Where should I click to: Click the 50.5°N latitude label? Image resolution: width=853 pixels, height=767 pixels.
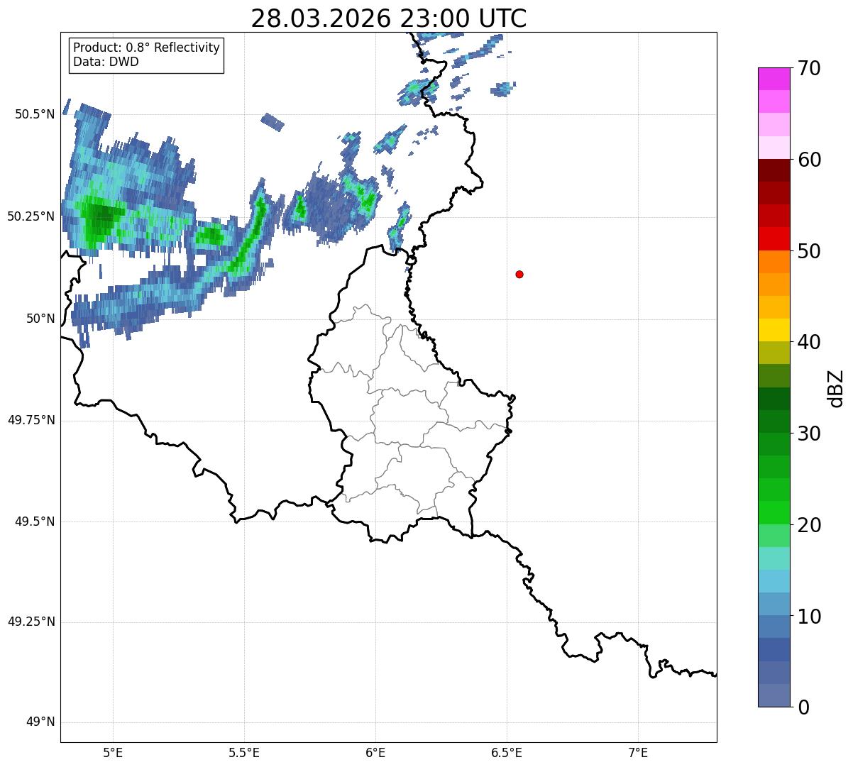click(x=35, y=114)
